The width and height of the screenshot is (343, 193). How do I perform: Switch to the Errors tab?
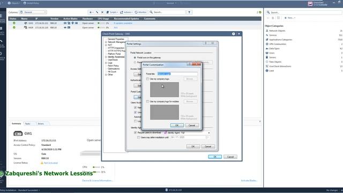pos(41,124)
